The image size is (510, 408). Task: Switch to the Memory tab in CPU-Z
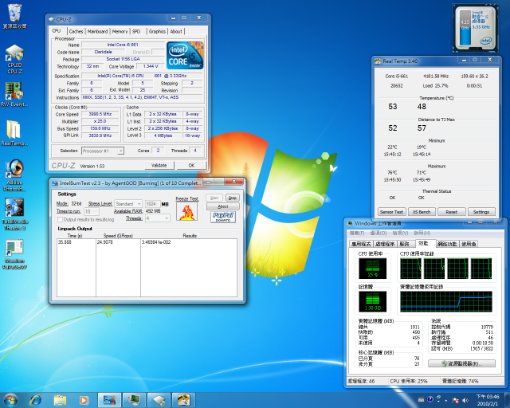120,32
